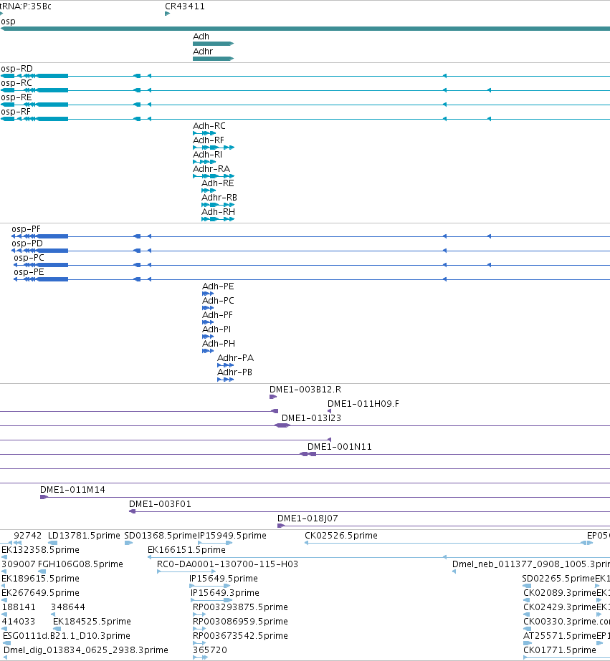Select the DME1-003F01 clone label

(x=161, y=504)
